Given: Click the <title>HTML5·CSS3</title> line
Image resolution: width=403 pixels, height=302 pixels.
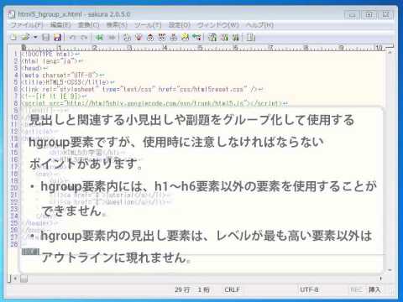Looking at the screenshot, I should 68,82.
